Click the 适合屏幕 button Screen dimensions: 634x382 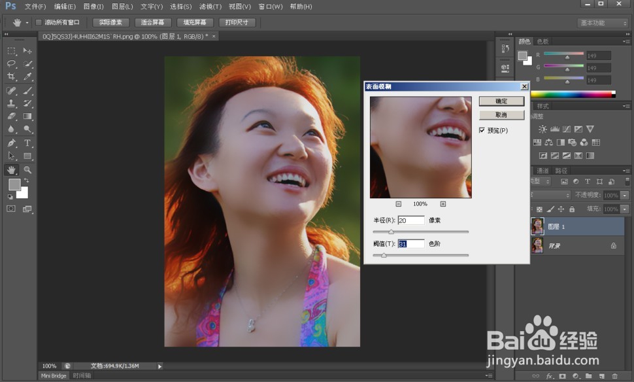(152, 22)
